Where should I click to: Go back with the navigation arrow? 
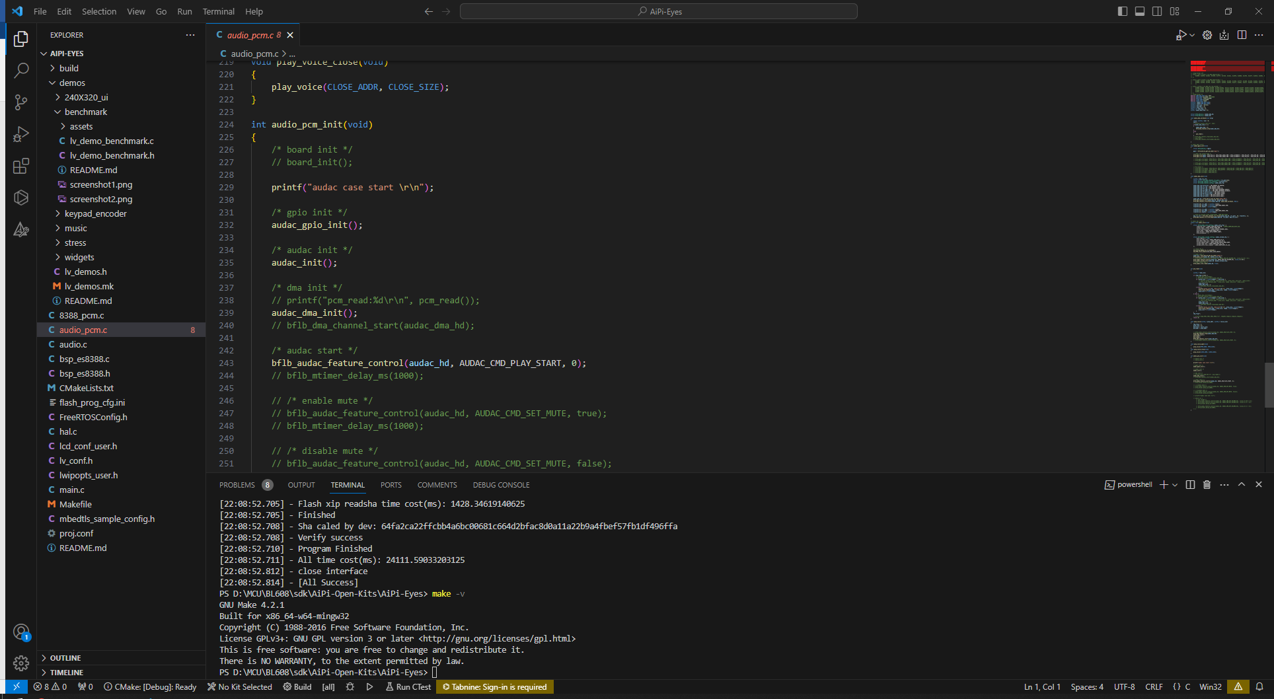[428, 11]
